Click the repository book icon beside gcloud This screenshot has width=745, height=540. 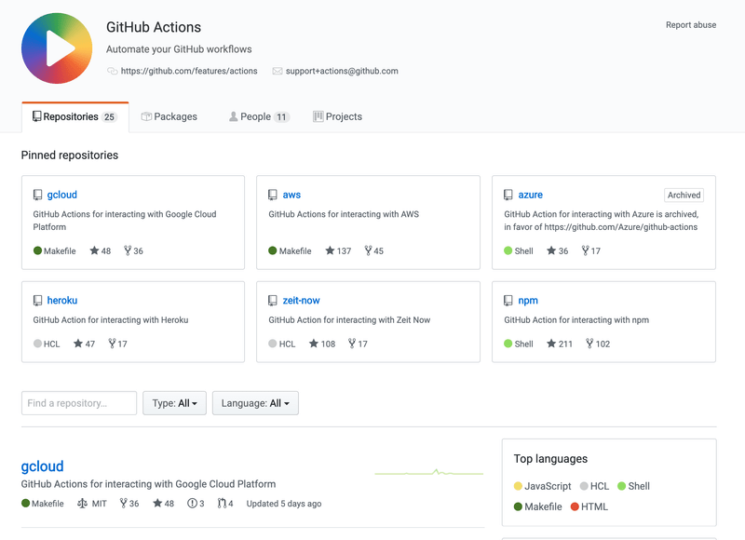click(x=37, y=195)
